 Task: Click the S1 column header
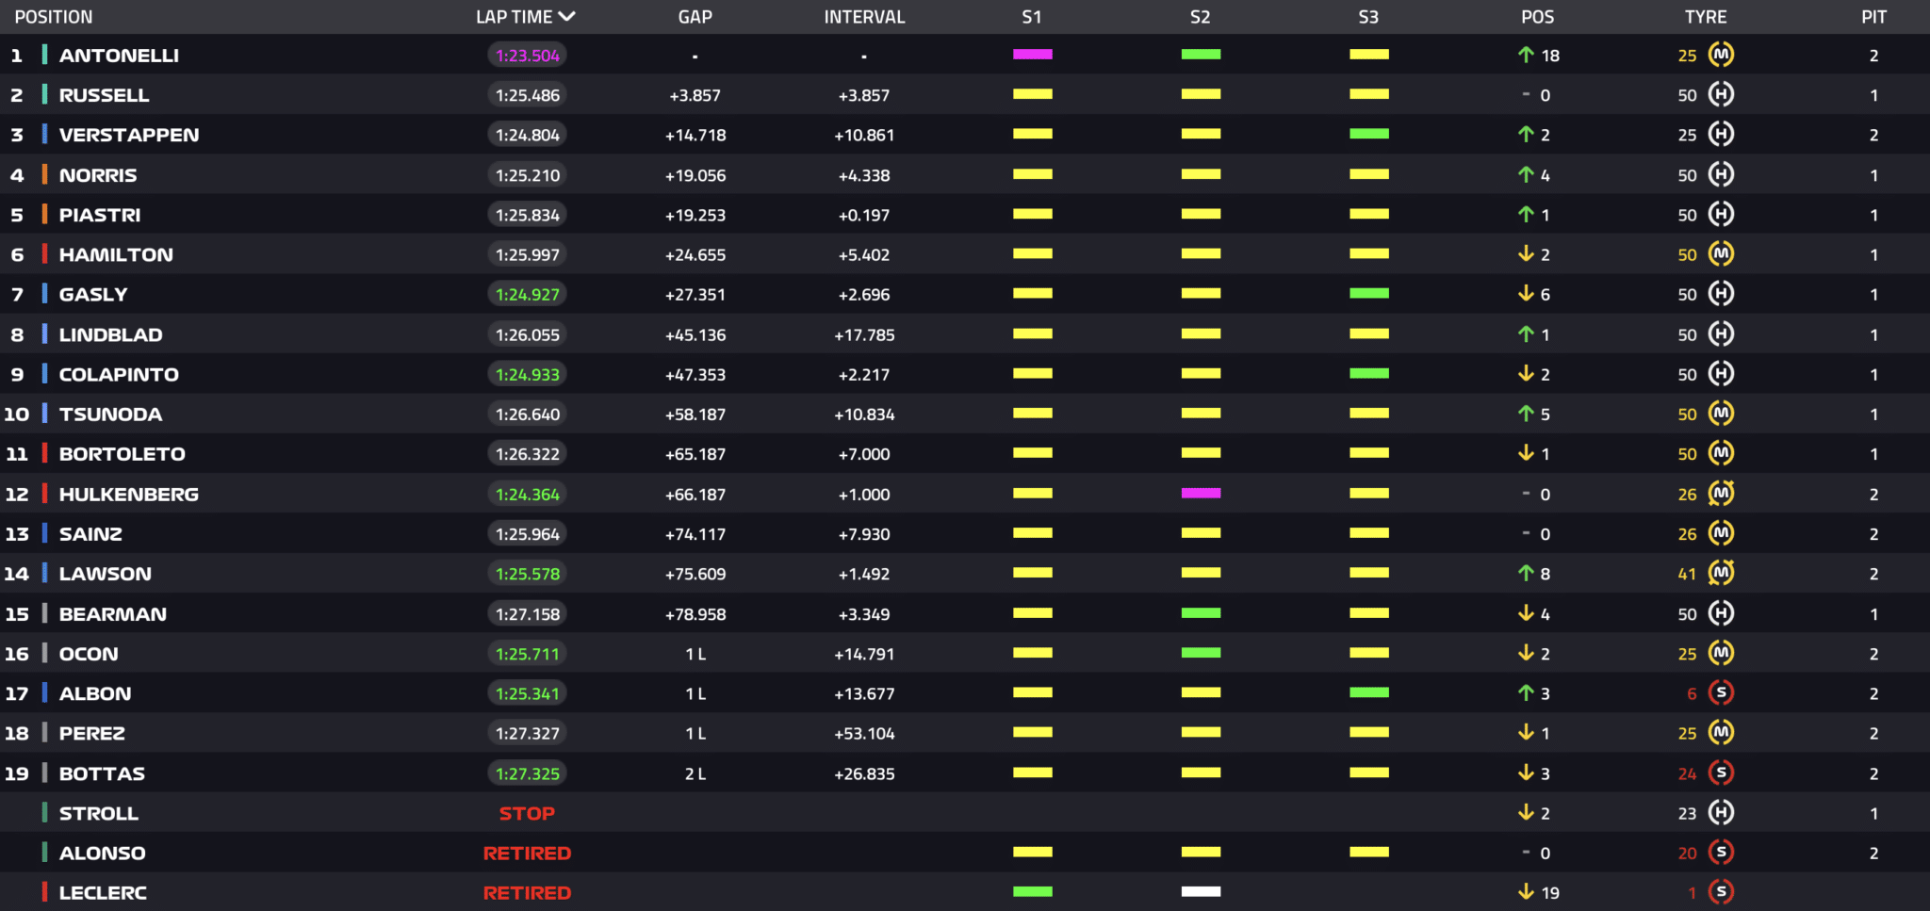(x=1032, y=17)
